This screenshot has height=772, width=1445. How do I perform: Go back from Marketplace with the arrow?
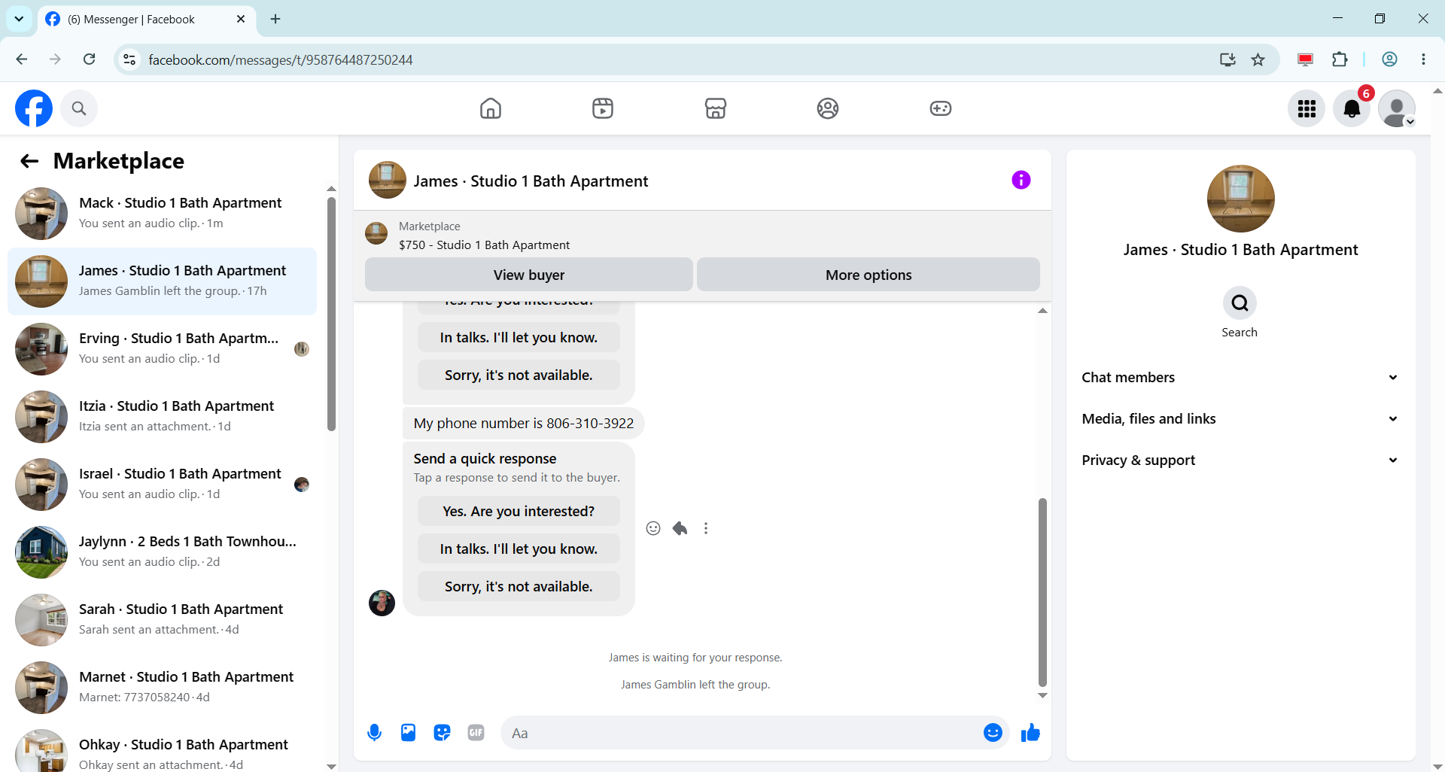click(29, 161)
